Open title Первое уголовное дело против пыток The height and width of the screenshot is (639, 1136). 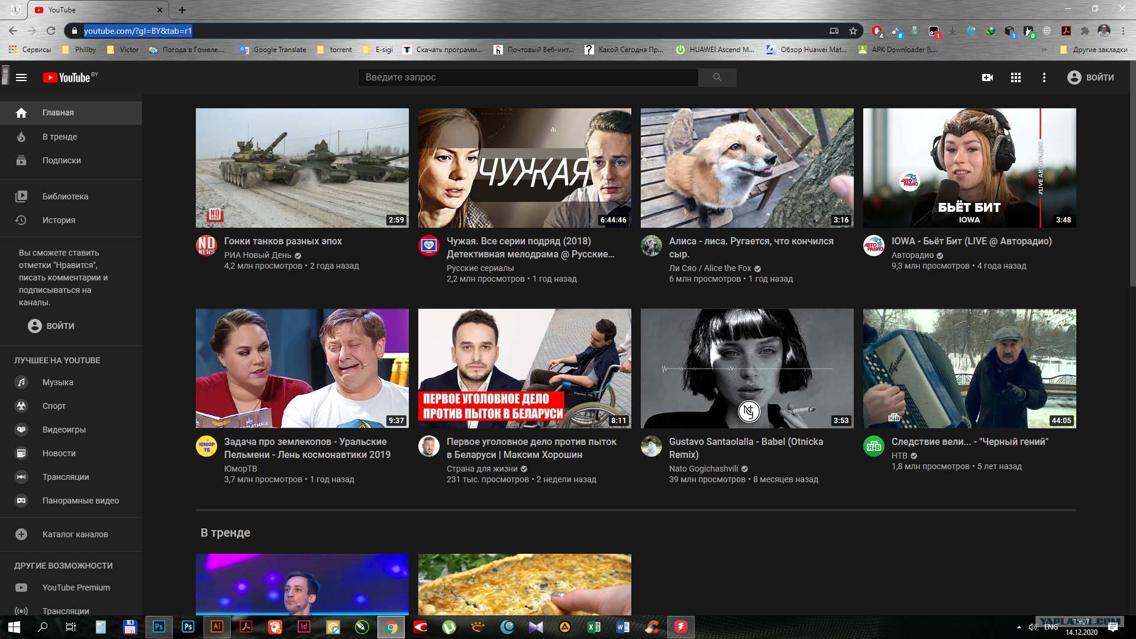click(531, 448)
